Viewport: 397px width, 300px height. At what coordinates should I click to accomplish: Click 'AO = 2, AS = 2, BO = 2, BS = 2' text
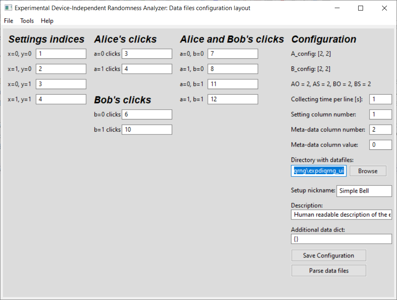[331, 84]
